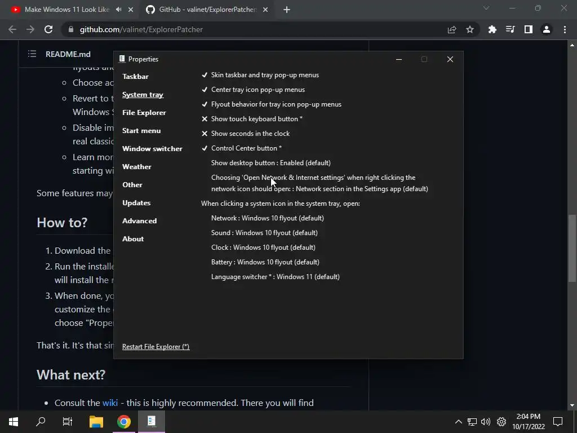
Task: Click Properties app icon on taskbar
Action: [x=152, y=421]
